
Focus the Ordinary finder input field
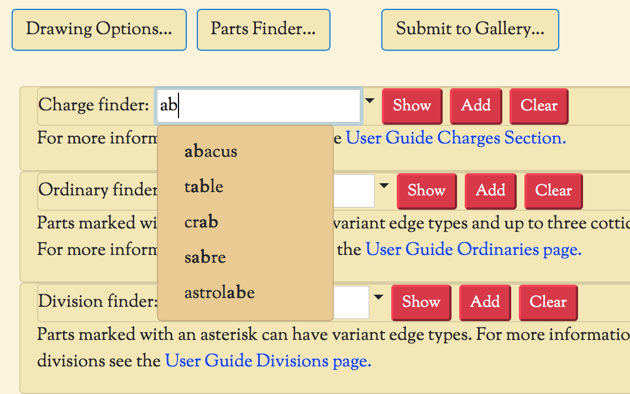[x=354, y=191]
